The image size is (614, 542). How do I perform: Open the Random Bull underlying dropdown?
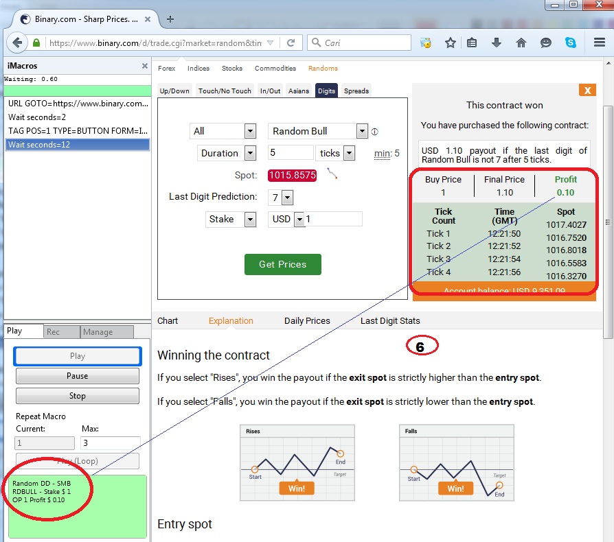click(318, 131)
